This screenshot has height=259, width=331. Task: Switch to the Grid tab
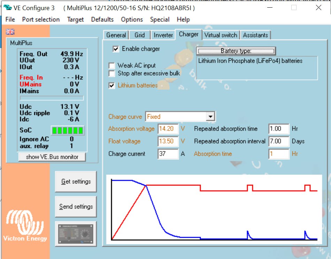pyautogui.click(x=139, y=35)
